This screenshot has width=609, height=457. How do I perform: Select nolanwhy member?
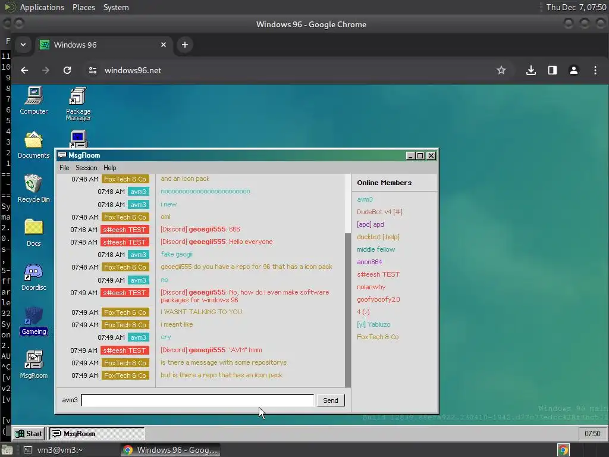371,287
